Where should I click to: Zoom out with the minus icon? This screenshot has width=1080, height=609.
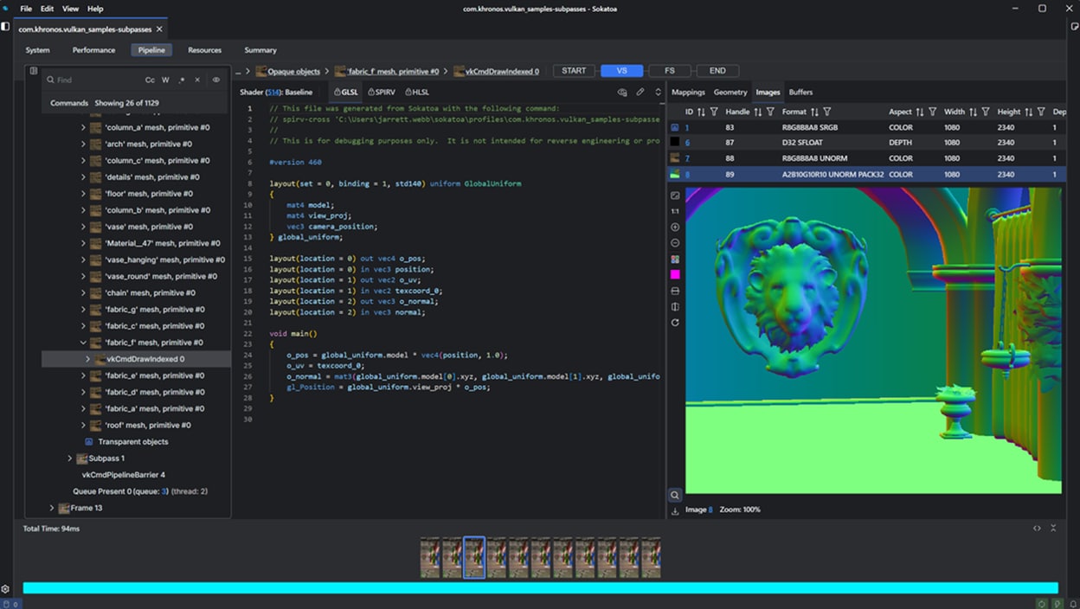point(674,244)
